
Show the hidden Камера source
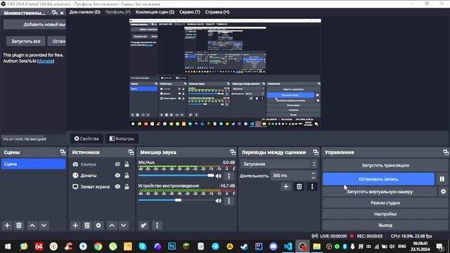pyautogui.click(x=117, y=164)
